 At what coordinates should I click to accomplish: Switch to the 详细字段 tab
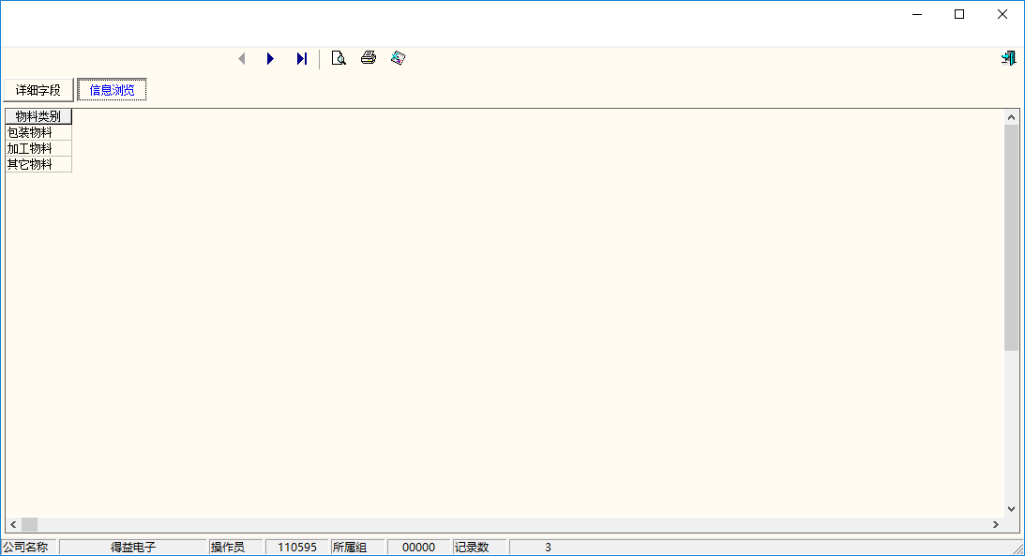[x=38, y=90]
